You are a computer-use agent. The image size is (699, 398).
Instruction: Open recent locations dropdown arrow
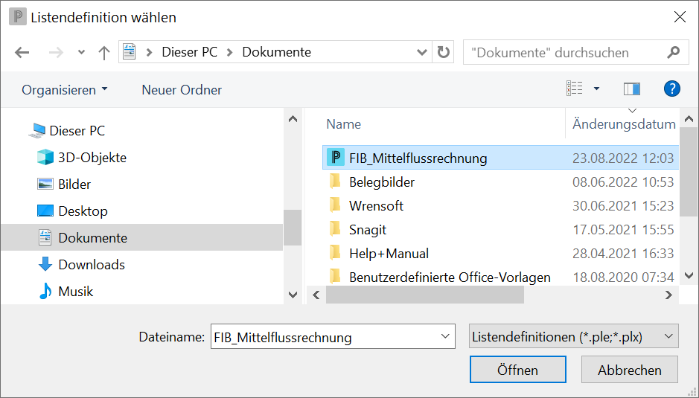(81, 53)
